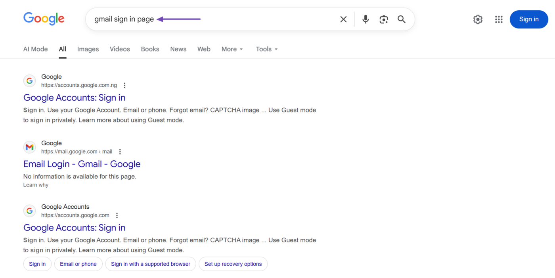This screenshot has width=555, height=278.
Task: Click the Learn why link
Action: click(36, 185)
